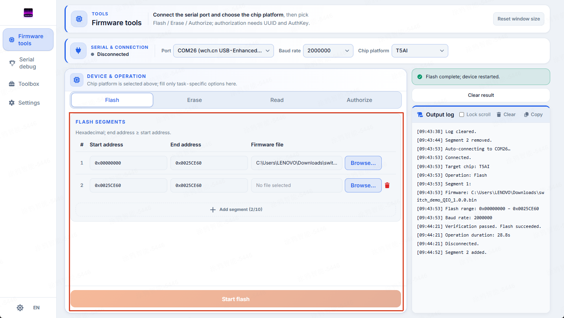The image size is (564, 318).
Task: Click the 'Flash complete; device restarted.' message
Action: [463, 77]
